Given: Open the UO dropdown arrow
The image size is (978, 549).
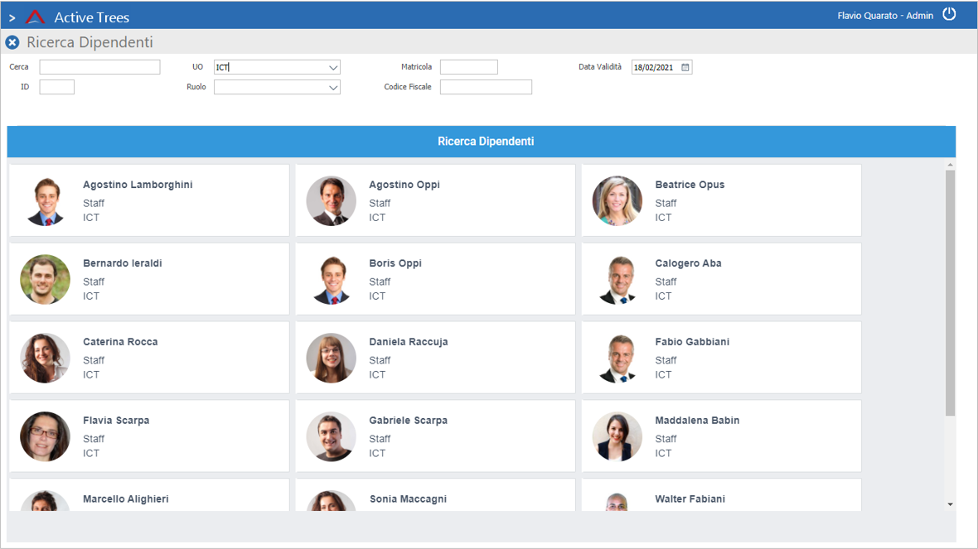Looking at the screenshot, I should [333, 67].
